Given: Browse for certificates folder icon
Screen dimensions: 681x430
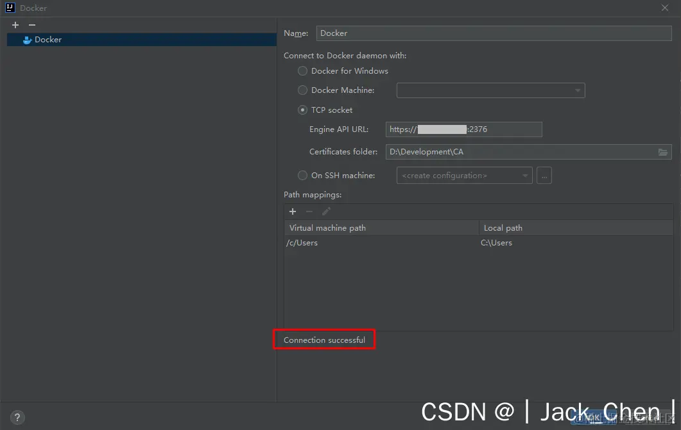Looking at the screenshot, I should point(663,152).
